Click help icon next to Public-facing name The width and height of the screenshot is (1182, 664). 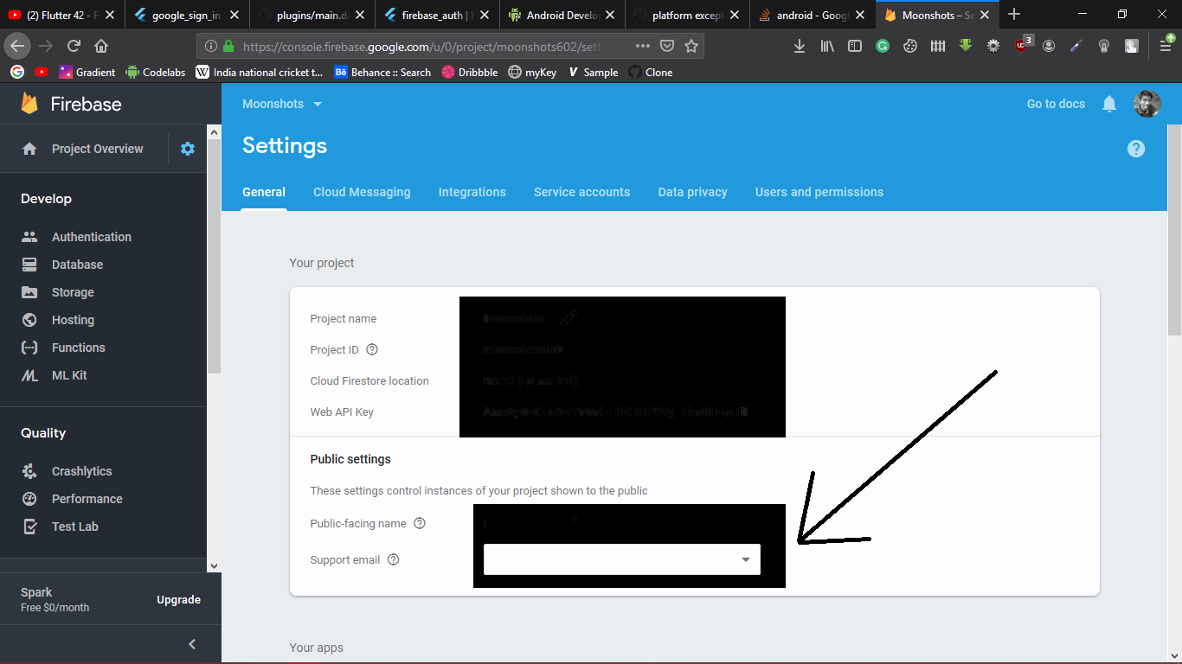click(420, 523)
